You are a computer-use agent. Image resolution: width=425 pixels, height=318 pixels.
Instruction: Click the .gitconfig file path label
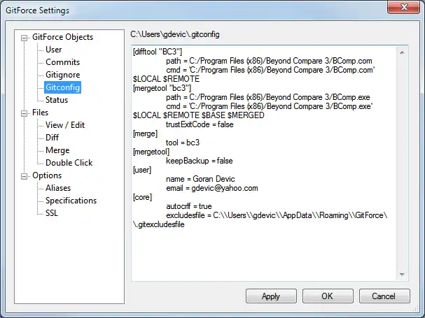point(175,34)
